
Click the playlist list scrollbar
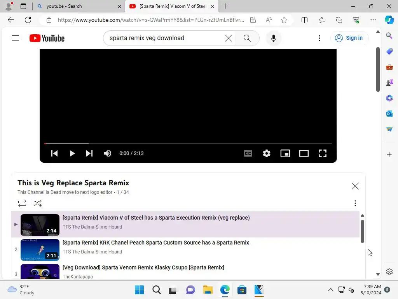click(x=363, y=231)
